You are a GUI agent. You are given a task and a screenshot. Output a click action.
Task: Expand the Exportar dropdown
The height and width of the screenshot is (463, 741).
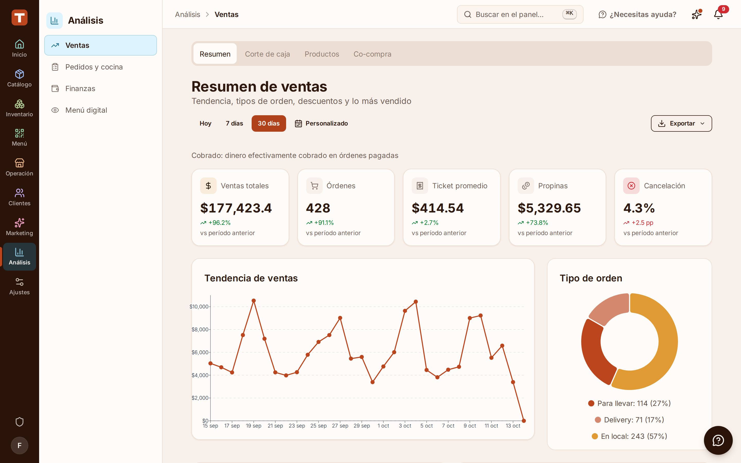(x=681, y=123)
